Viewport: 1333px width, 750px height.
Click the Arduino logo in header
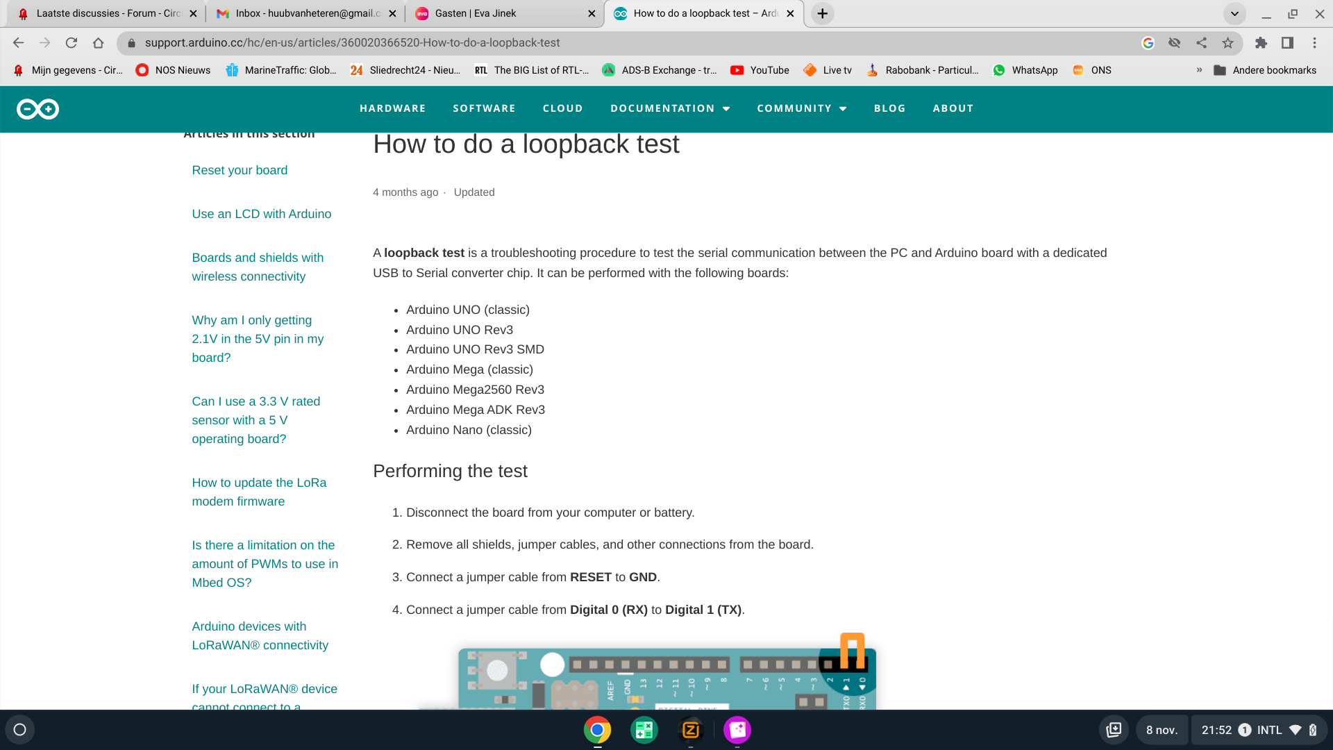37,109
